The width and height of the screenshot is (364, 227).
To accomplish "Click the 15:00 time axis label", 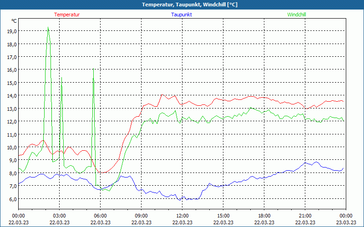I will click(223, 216).
